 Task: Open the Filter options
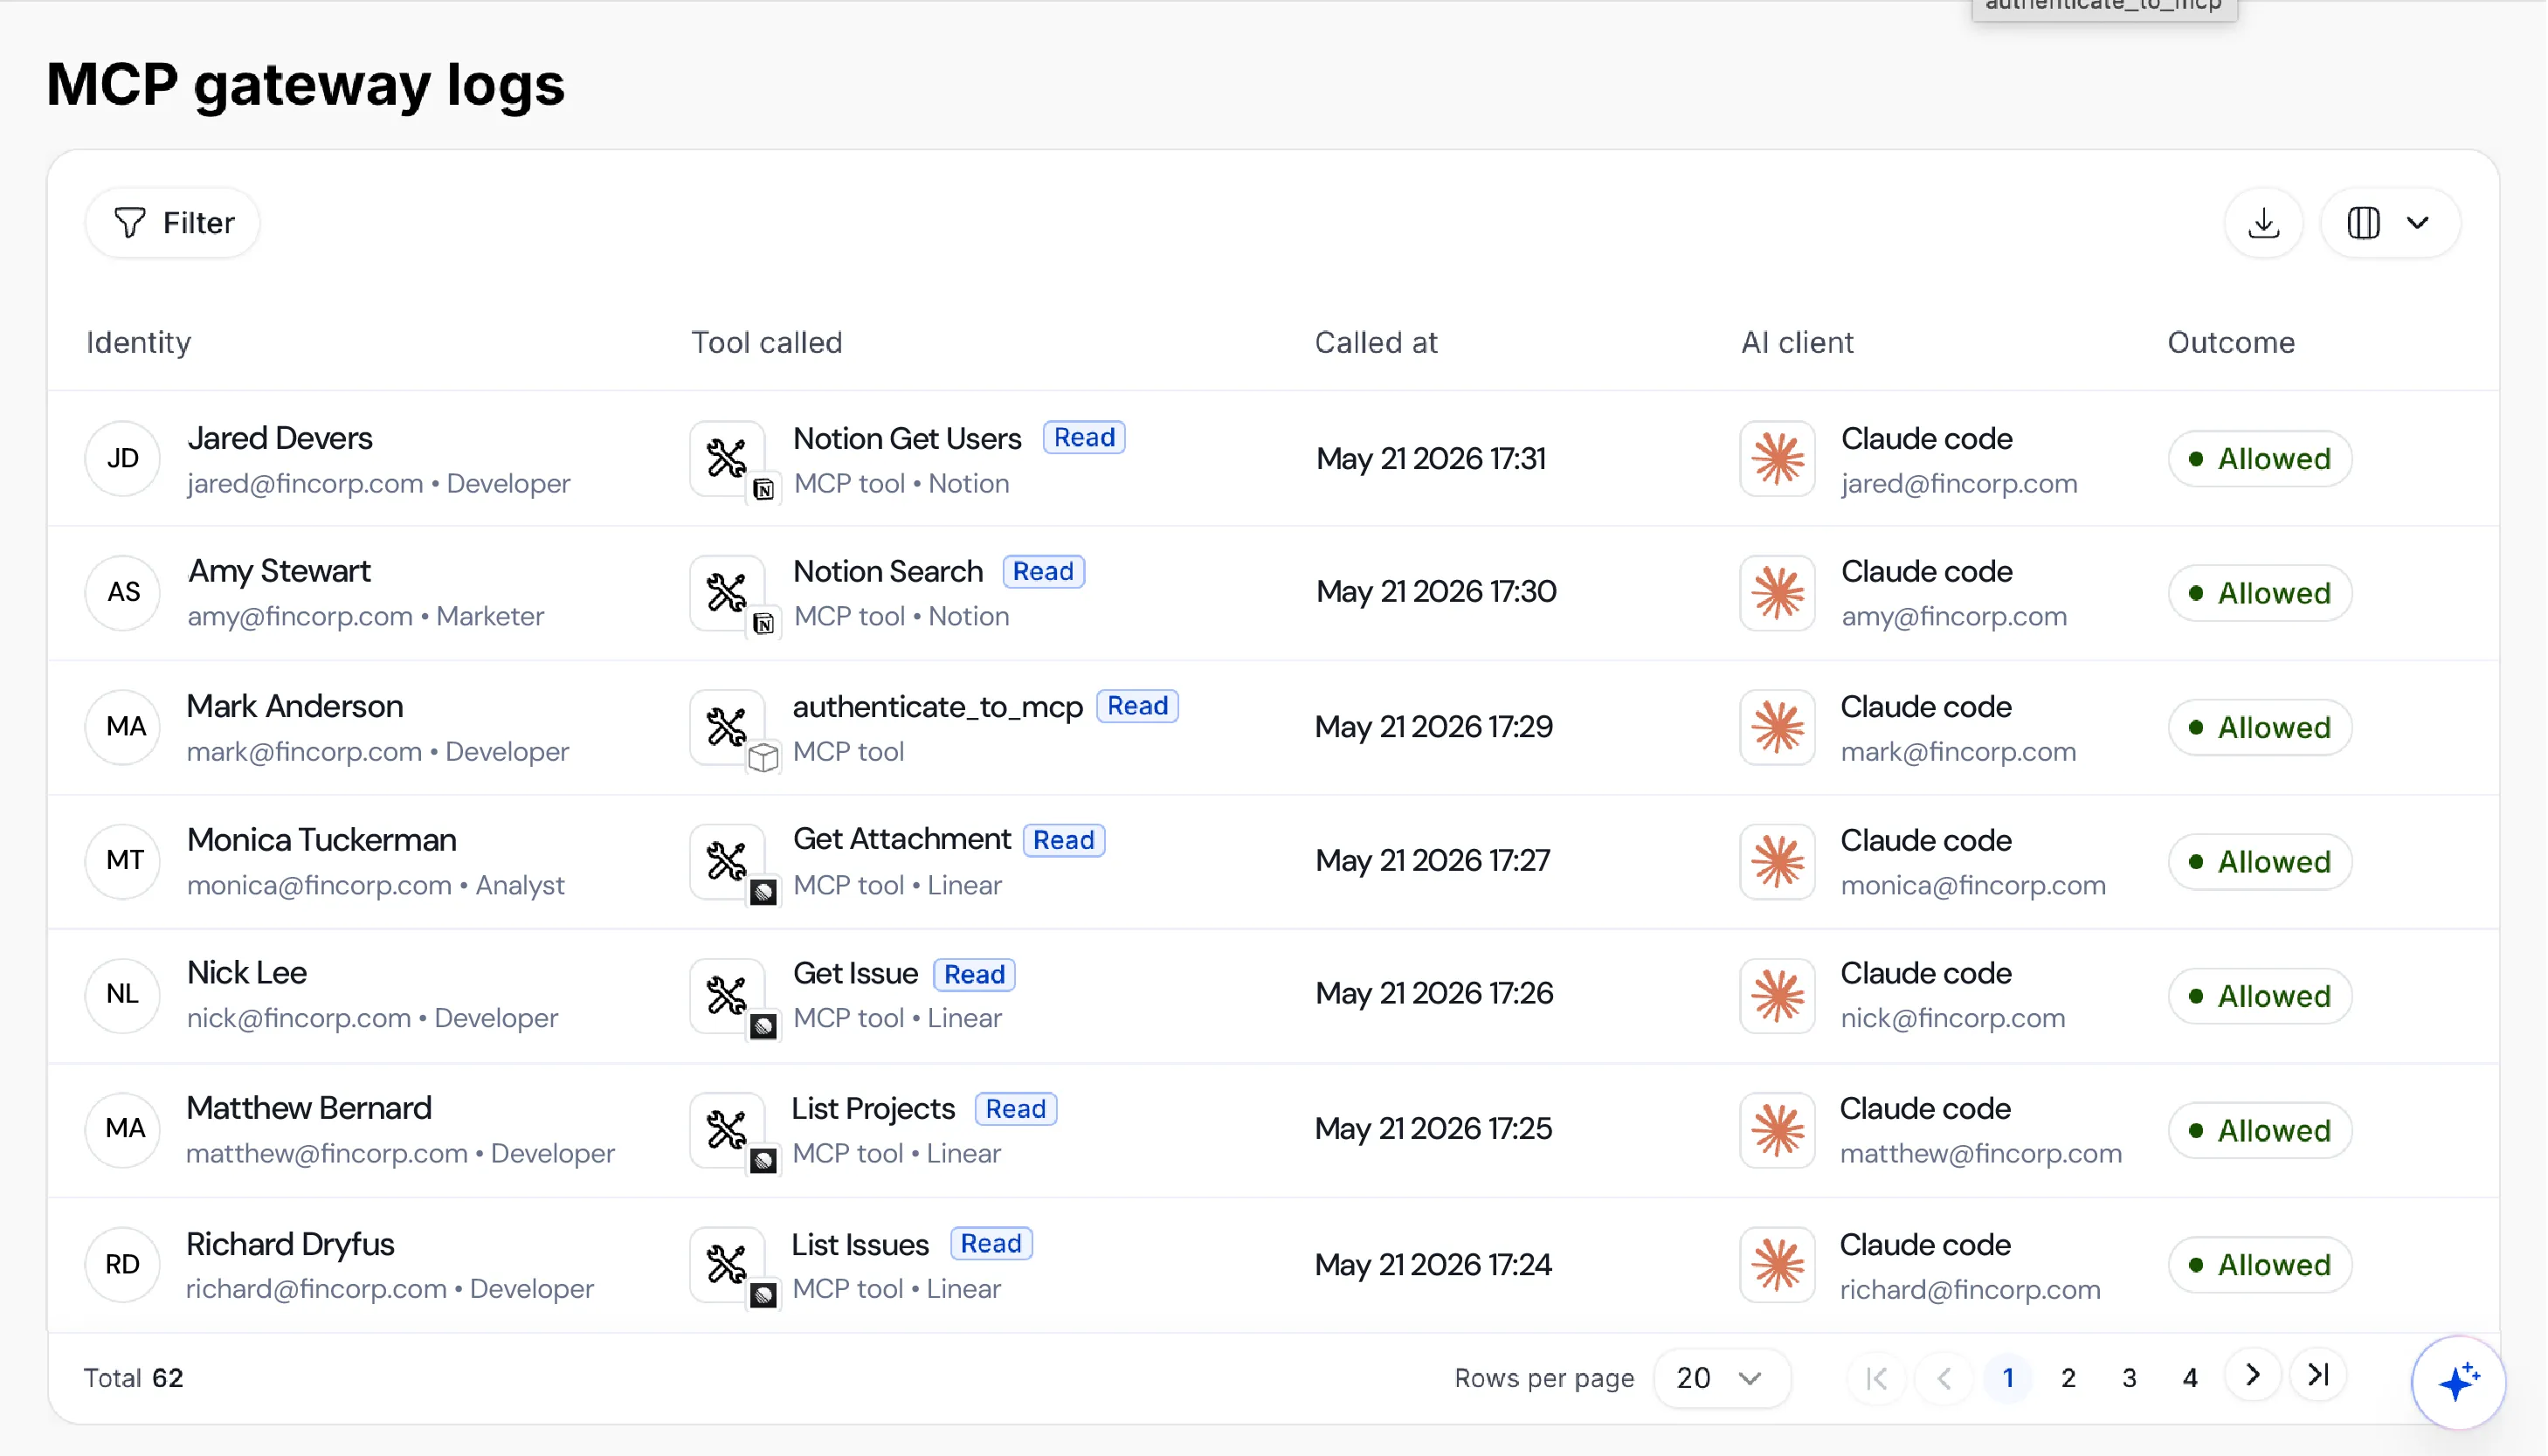173,222
